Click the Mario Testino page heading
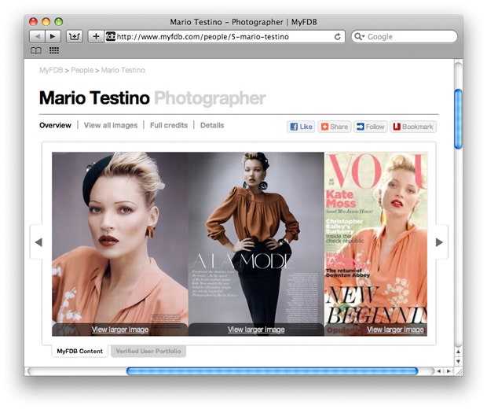This screenshot has height=409, width=487. click(x=94, y=98)
